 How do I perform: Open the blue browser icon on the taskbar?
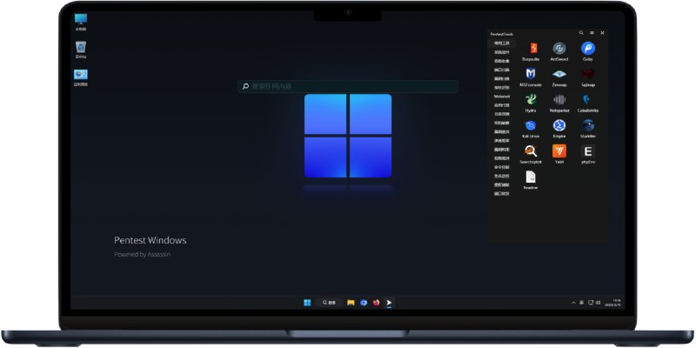[364, 303]
